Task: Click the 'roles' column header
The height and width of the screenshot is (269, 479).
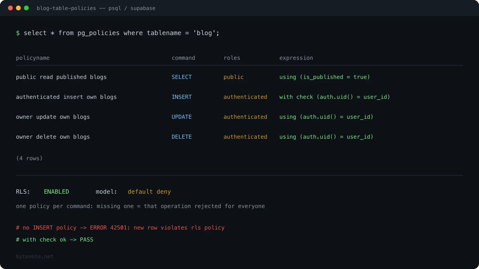Action: (232, 58)
